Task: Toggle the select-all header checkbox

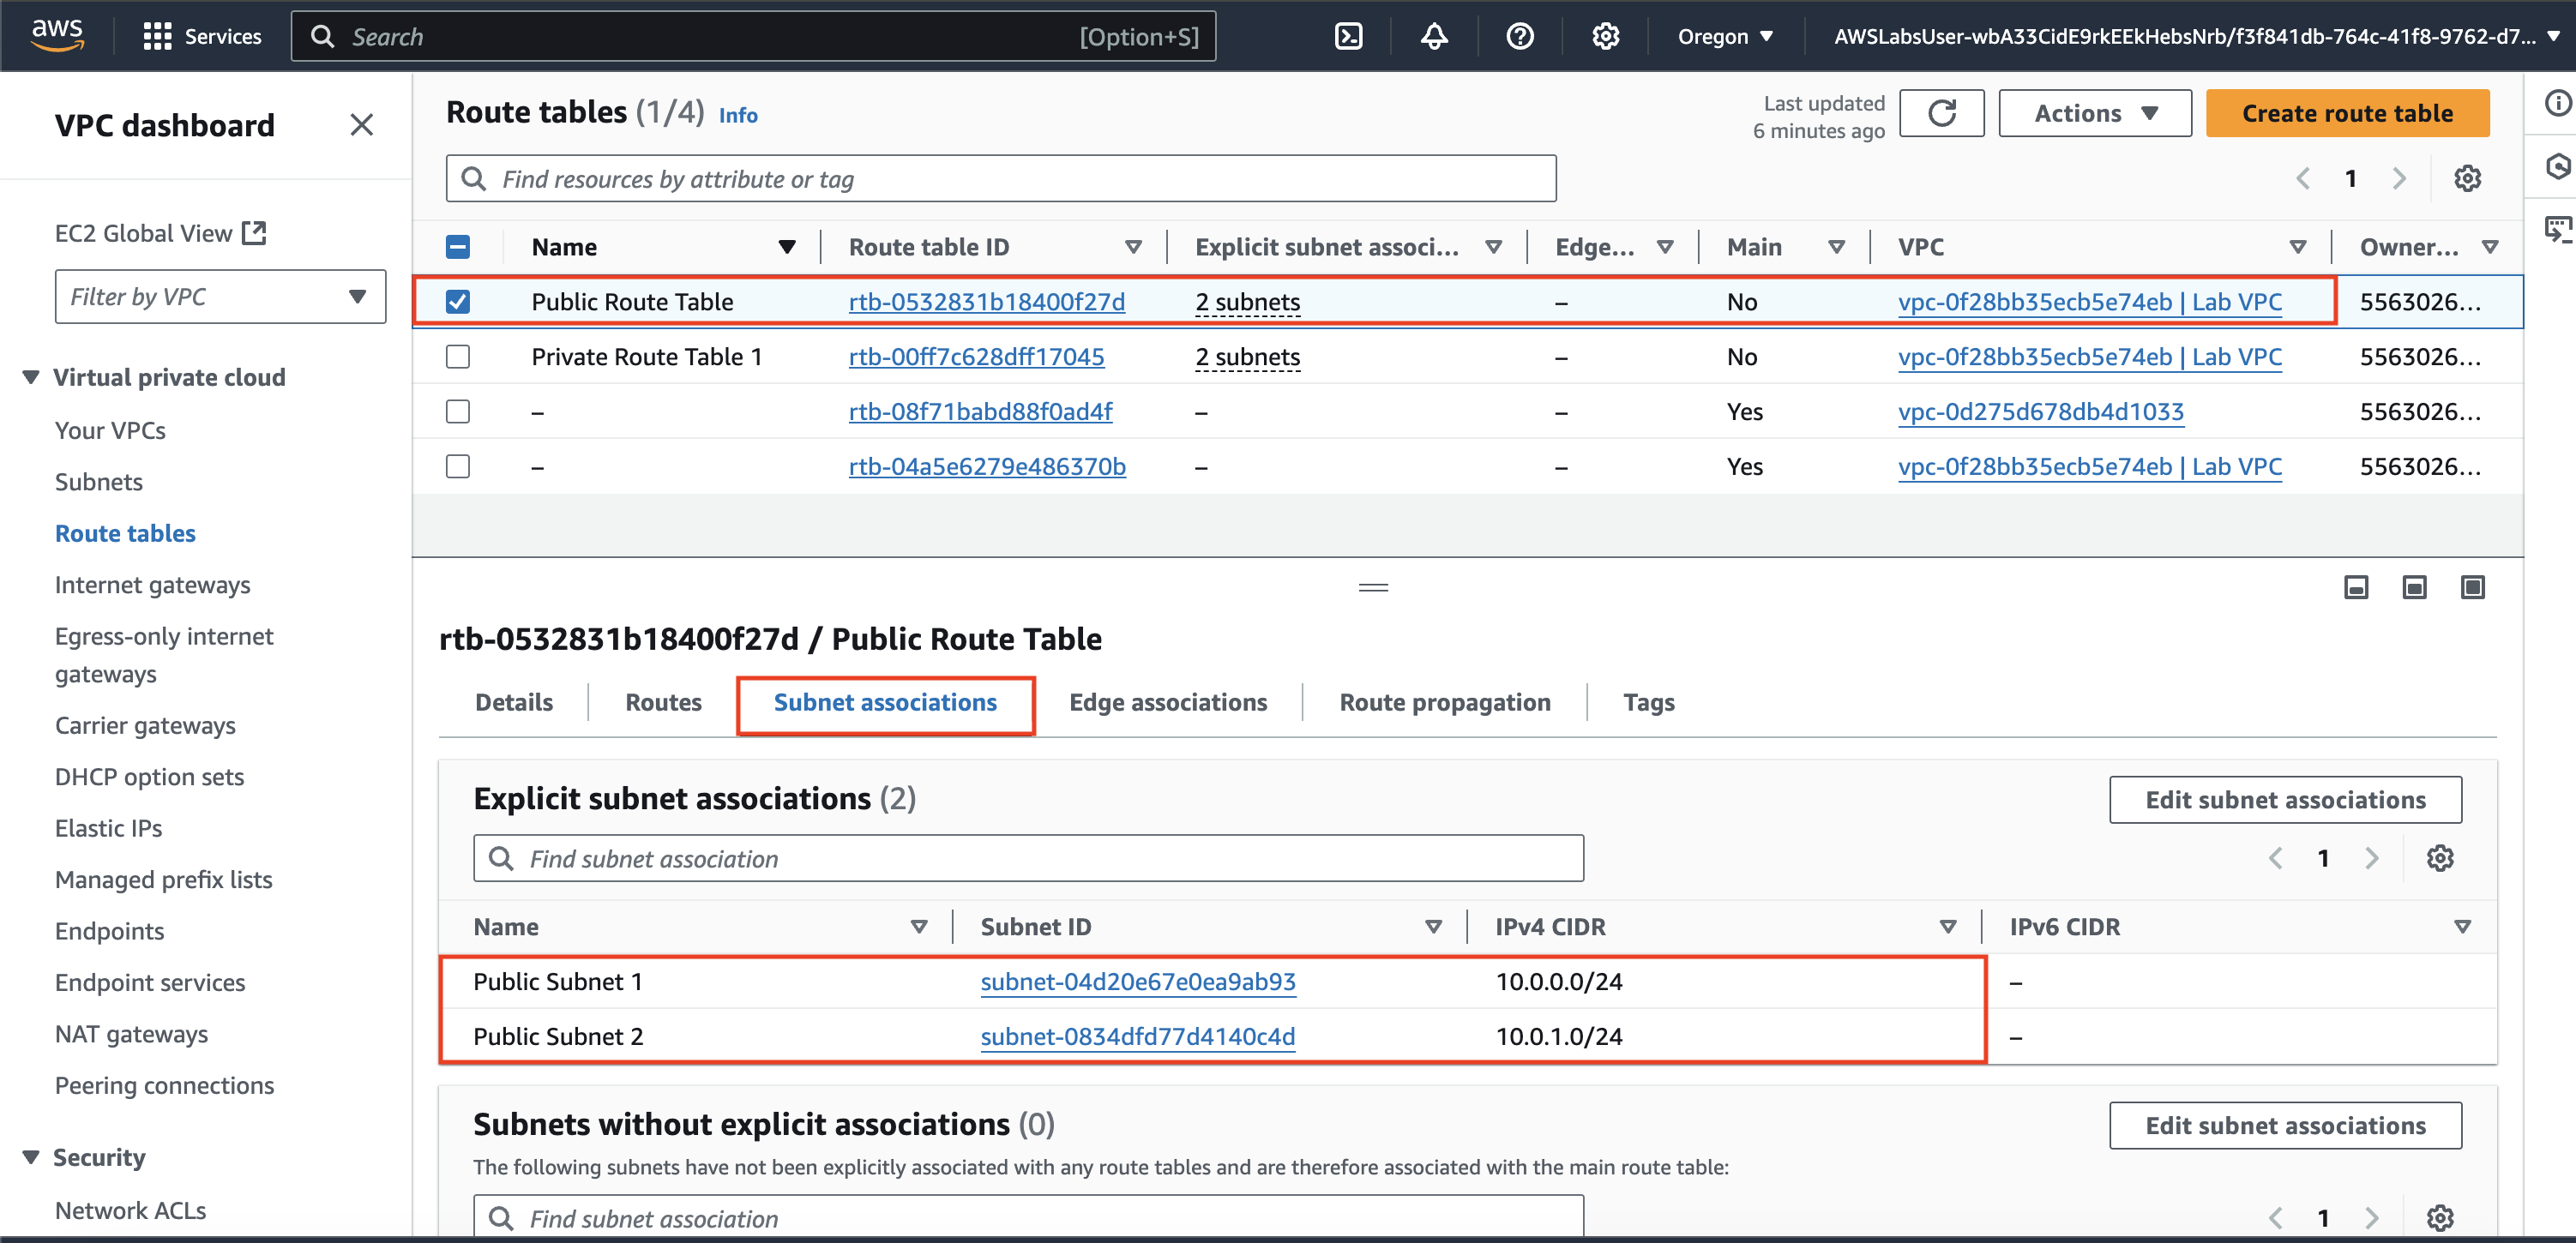Action: 458,247
